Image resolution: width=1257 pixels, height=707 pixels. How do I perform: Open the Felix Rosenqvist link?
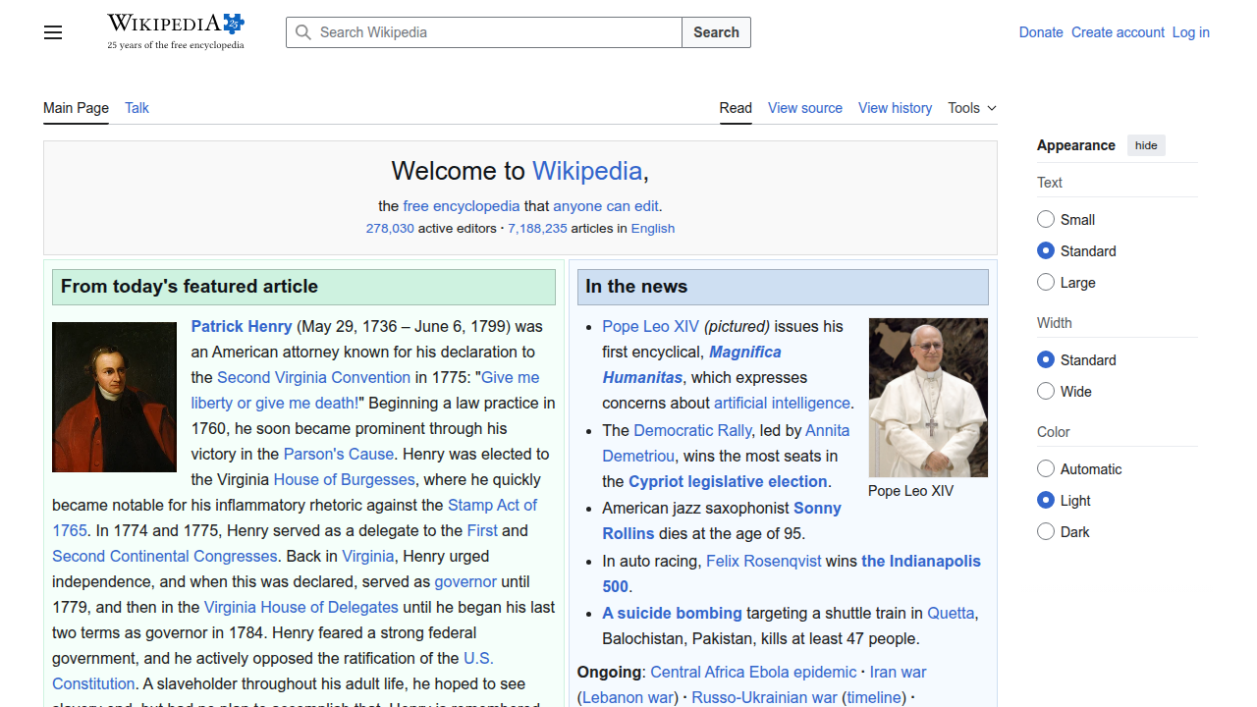pyautogui.click(x=764, y=561)
